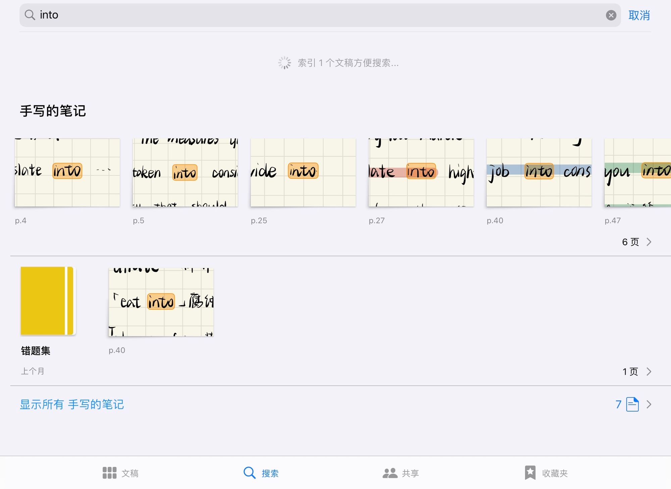Open the 共享 people icon tab

(390, 473)
